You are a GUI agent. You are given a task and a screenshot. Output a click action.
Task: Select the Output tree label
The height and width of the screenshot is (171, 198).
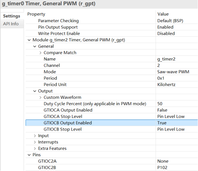click(x=45, y=91)
